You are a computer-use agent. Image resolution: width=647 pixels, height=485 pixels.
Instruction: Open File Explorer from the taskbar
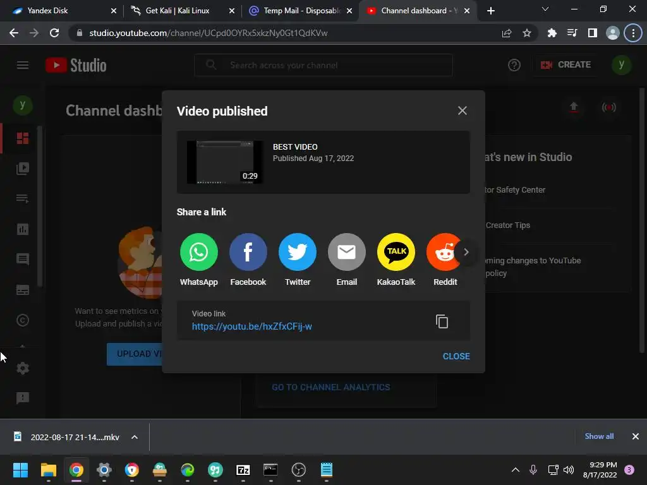point(48,470)
